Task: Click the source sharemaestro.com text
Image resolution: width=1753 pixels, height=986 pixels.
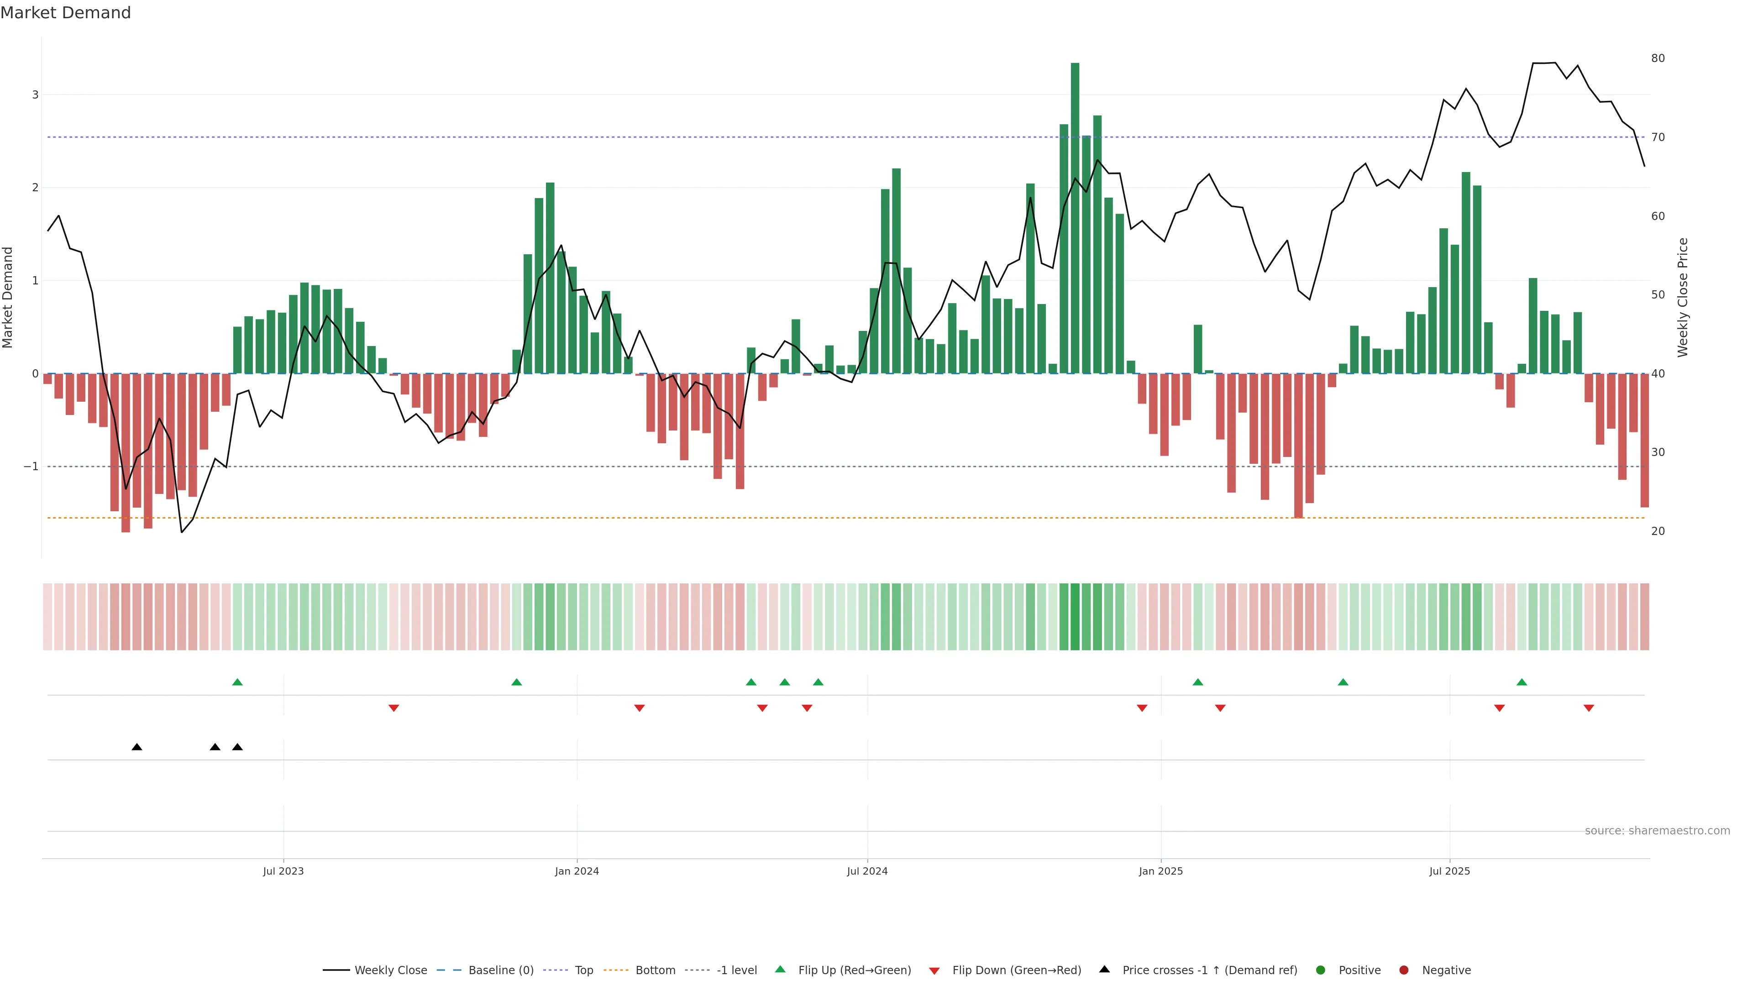Action: point(1657,830)
